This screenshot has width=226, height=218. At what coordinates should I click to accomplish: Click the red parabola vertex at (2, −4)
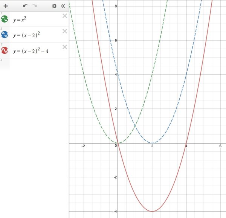coord(152,211)
